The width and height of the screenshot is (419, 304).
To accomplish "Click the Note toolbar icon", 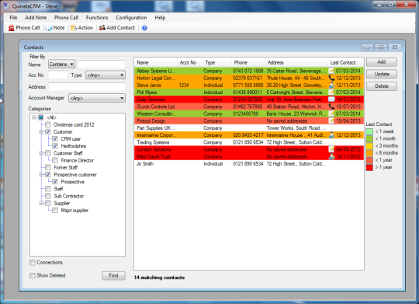I will click(49, 28).
